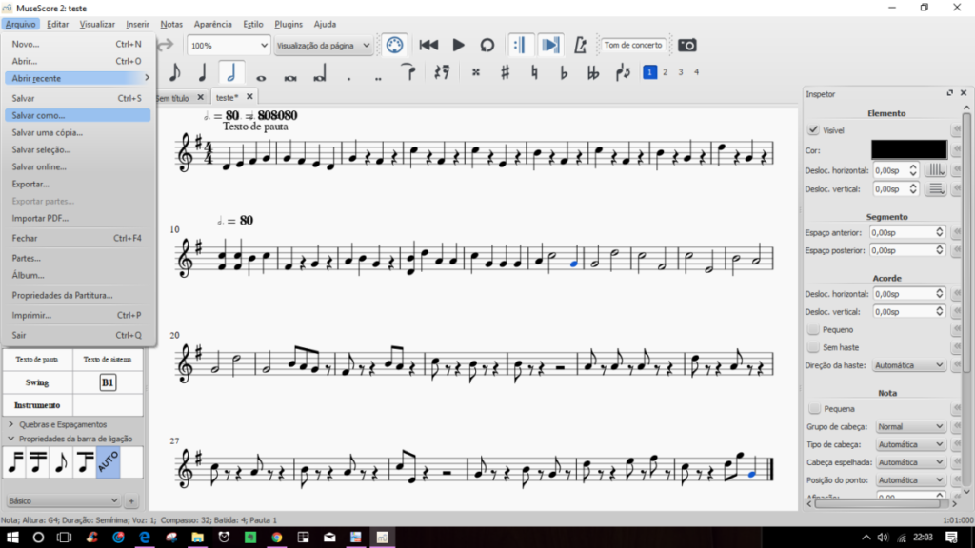This screenshot has height=548, width=975.
Task: Select the sharp accidental icon
Action: (x=505, y=72)
